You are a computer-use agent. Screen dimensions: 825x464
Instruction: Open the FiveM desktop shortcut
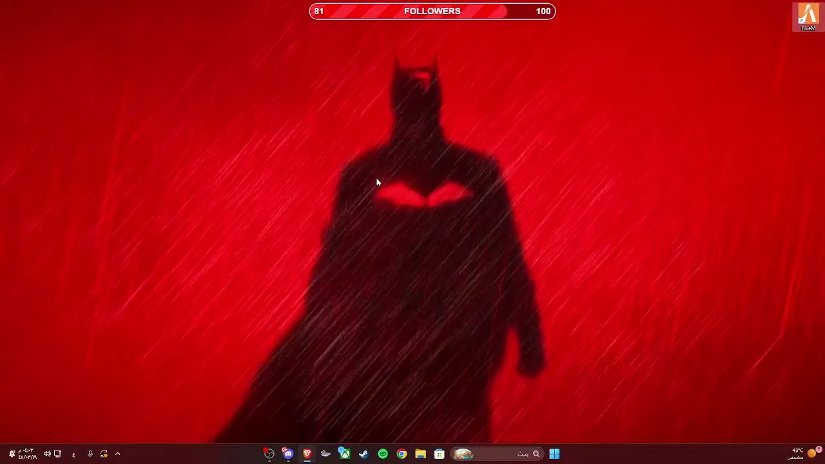[x=808, y=17]
